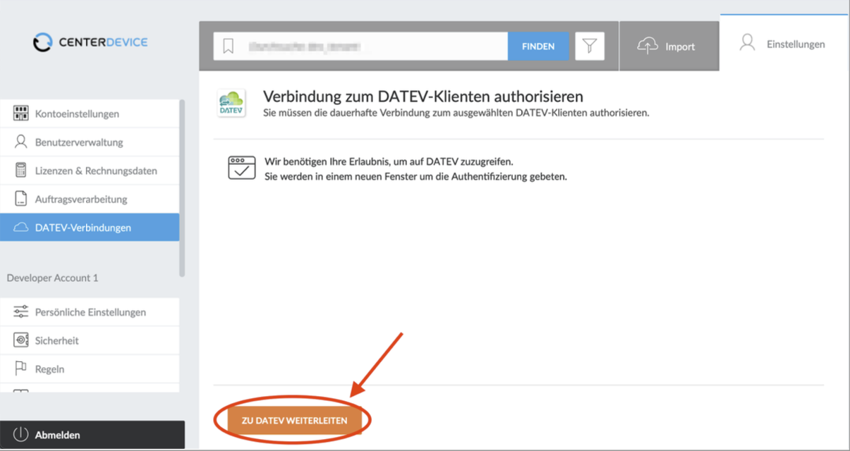Screen dimensions: 850x451
Task: Open Regeln in the sidebar
Action: 90,369
